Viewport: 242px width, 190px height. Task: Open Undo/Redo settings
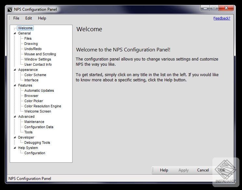pyautogui.click(x=33, y=49)
